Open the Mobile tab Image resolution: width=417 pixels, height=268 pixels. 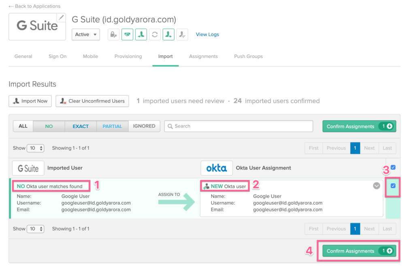coord(90,56)
